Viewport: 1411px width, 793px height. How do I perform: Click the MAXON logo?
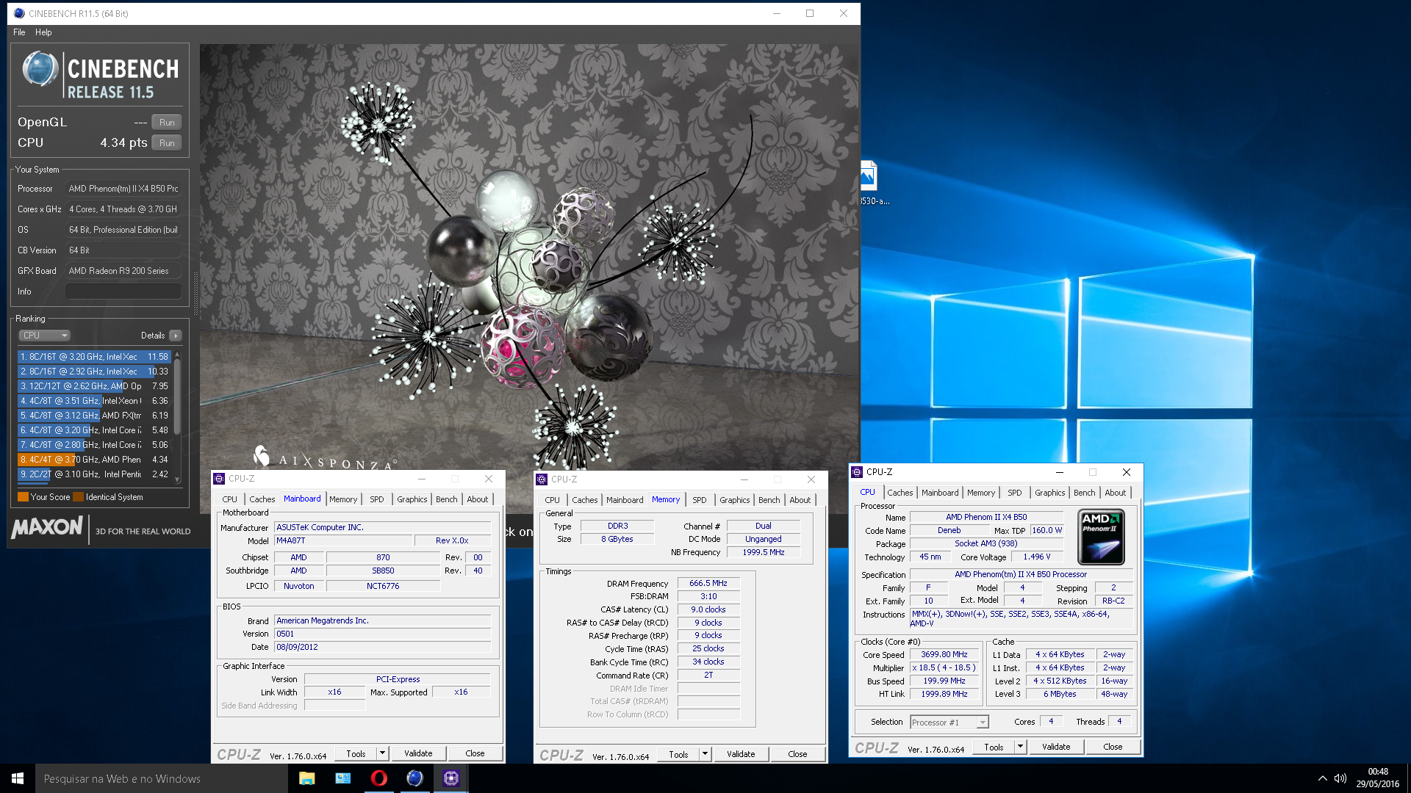tap(47, 527)
